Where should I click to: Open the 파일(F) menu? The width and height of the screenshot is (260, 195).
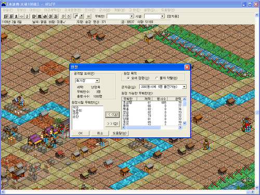pyautogui.click(x=8, y=10)
